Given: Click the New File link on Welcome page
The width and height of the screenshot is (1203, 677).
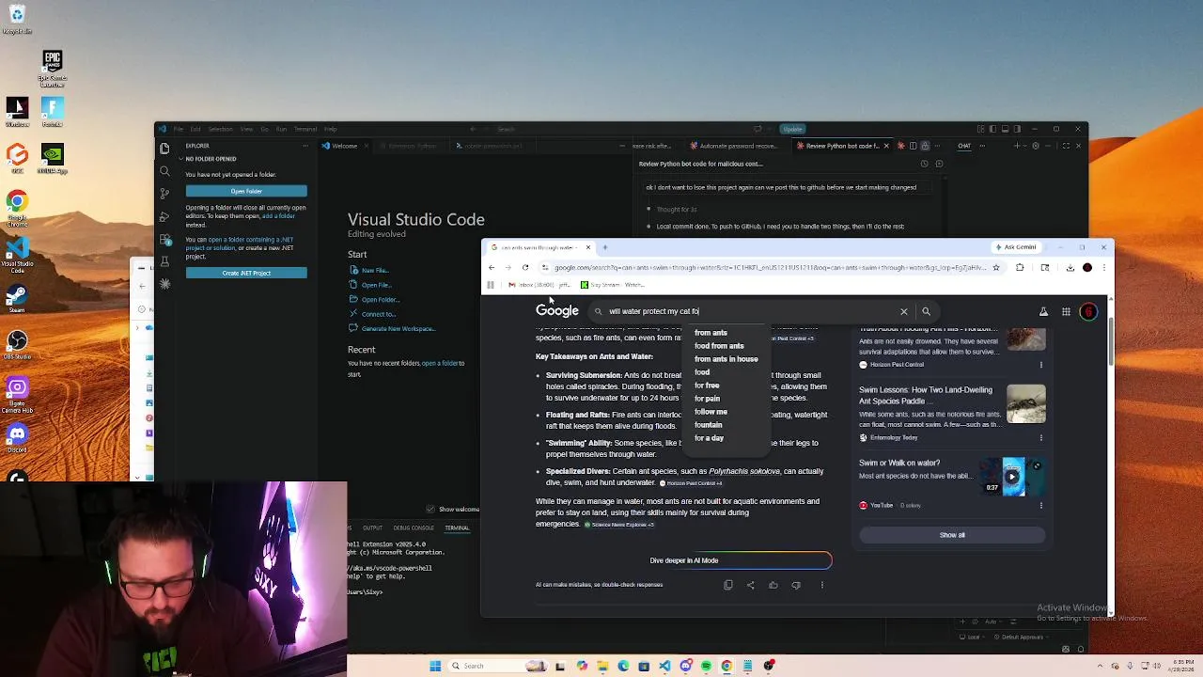Looking at the screenshot, I should (374, 271).
